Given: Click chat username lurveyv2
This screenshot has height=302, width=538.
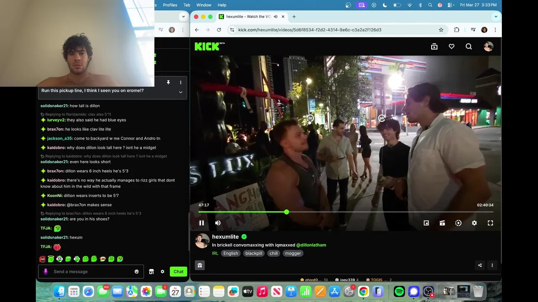Looking at the screenshot, I should point(56,120).
